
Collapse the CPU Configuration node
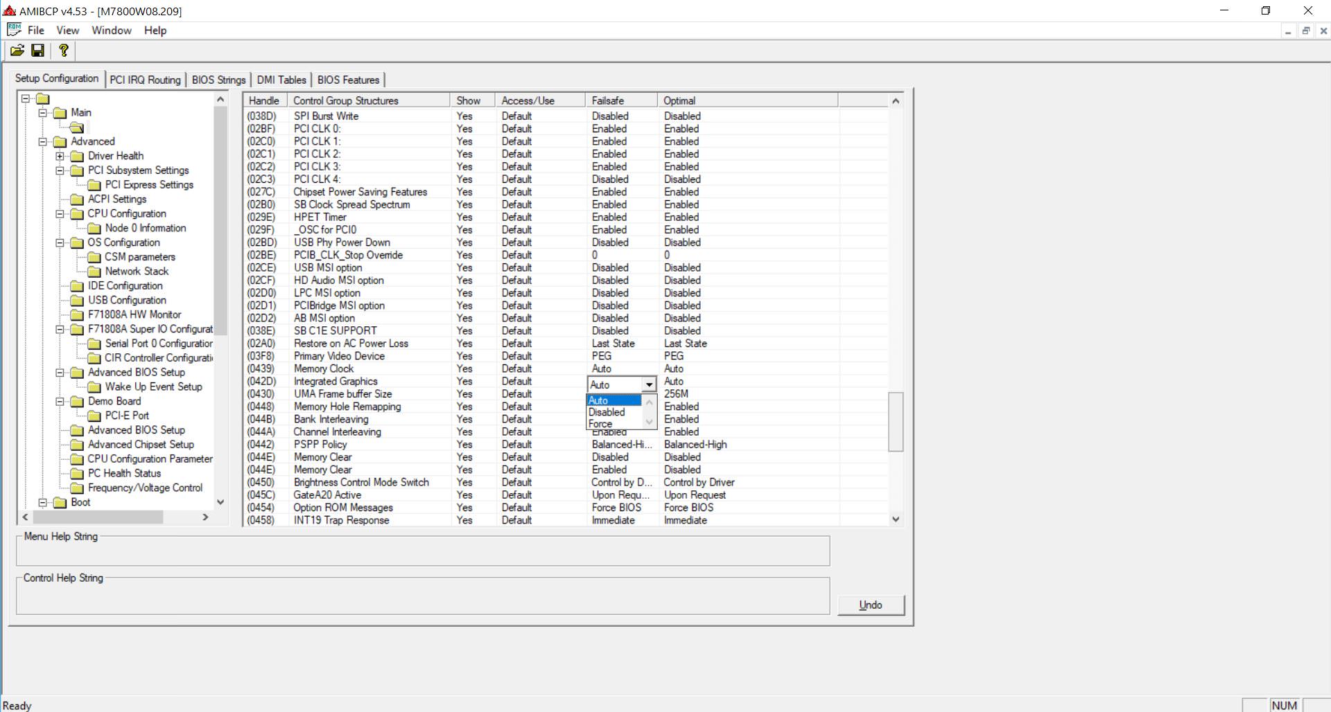click(60, 214)
